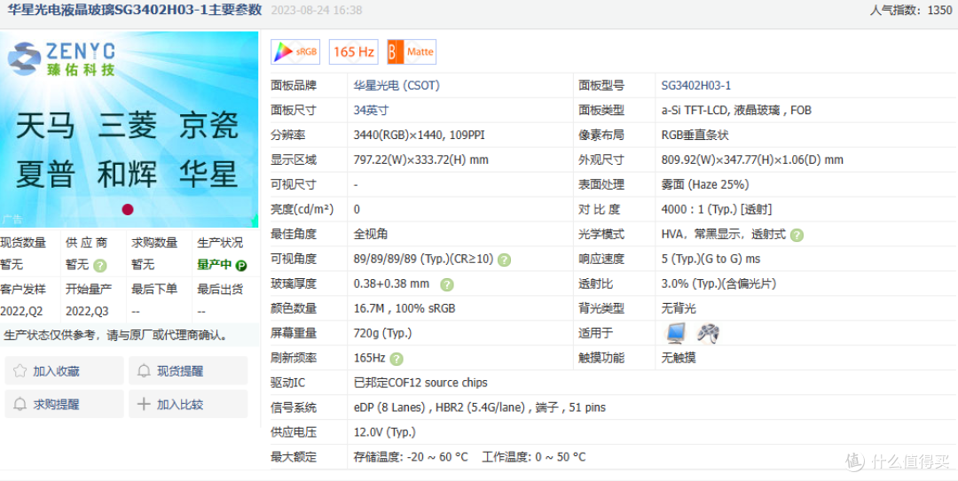958x481 pixels.
Task: Click the monitor application icon in 适用于
Action: pos(676,333)
